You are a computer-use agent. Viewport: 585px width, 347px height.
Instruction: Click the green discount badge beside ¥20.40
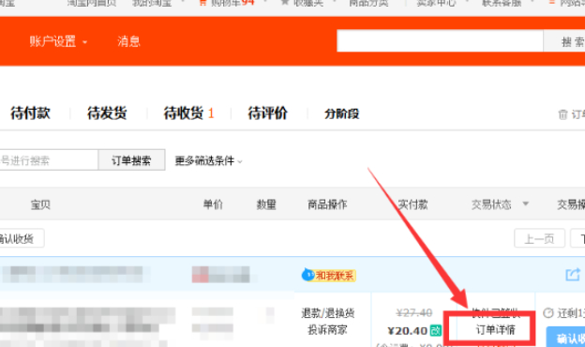click(x=435, y=330)
